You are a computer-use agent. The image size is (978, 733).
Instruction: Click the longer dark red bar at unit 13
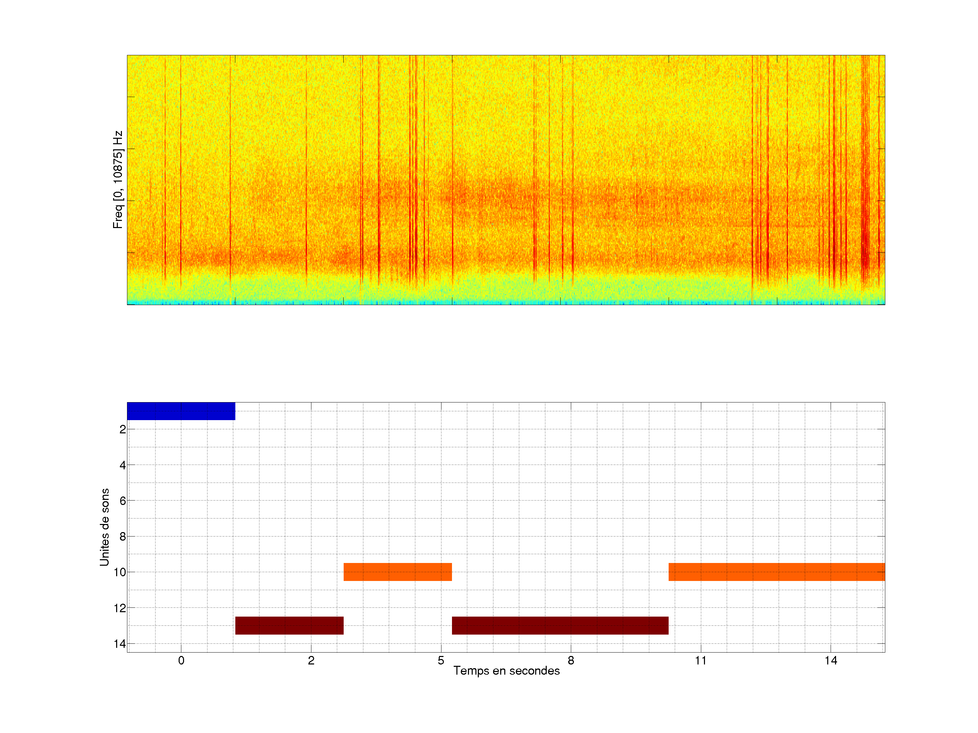[560, 625]
